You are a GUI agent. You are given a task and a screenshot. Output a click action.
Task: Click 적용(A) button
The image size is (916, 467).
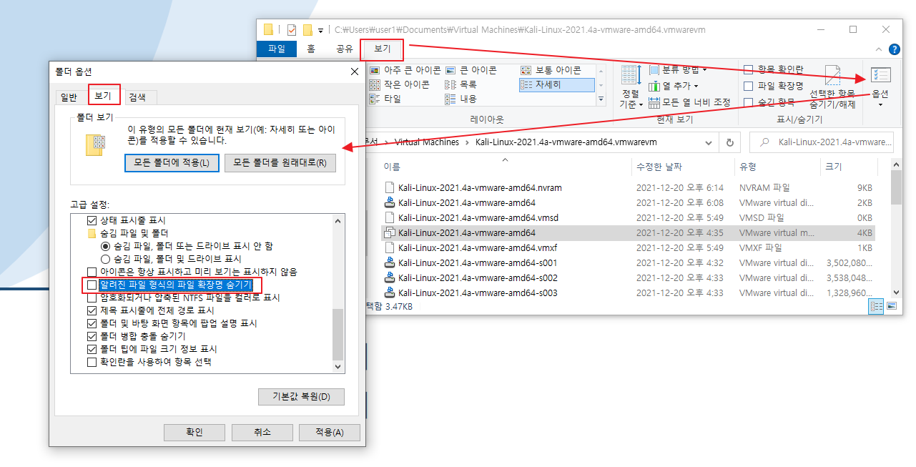click(329, 432)
